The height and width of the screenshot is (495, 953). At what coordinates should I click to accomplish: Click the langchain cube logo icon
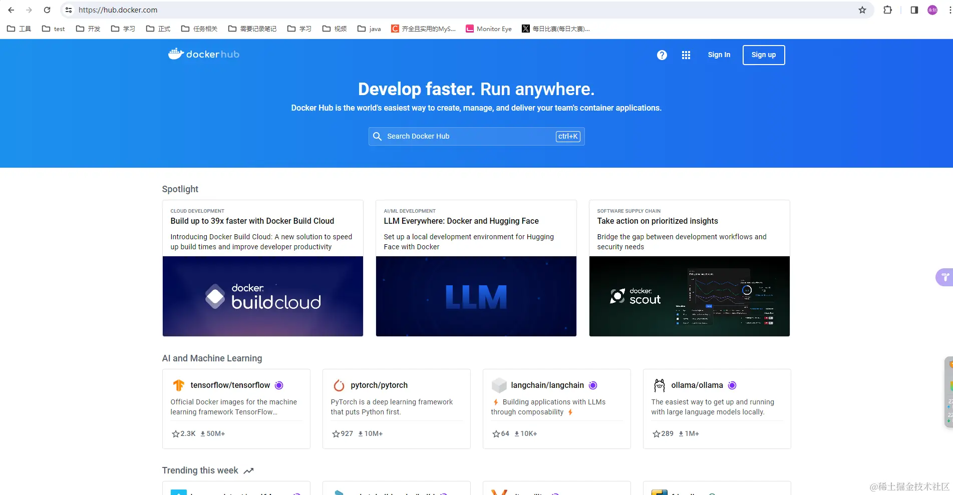(x=499, y=385)
